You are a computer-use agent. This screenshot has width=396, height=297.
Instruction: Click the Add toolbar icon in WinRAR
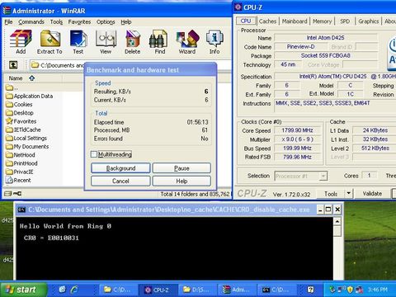(21, 42)
